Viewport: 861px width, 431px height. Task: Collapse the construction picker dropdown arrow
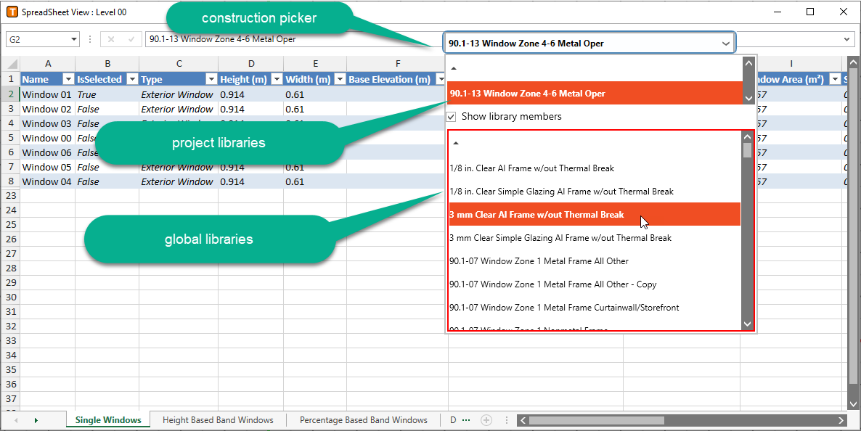coord(725,44)
